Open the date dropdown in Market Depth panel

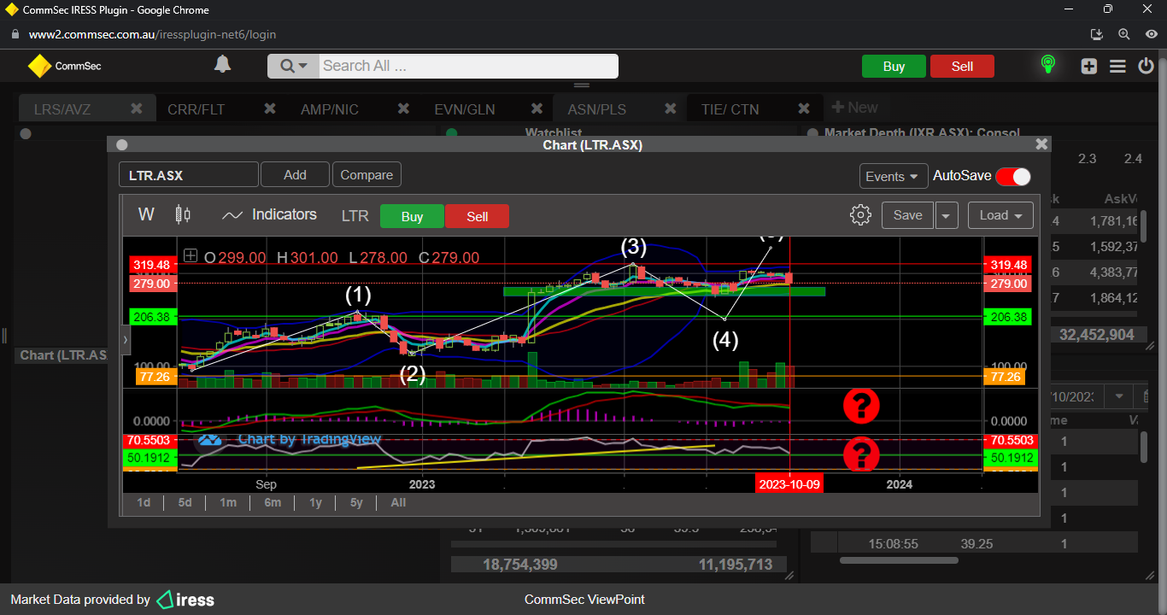click(1117, 397)
